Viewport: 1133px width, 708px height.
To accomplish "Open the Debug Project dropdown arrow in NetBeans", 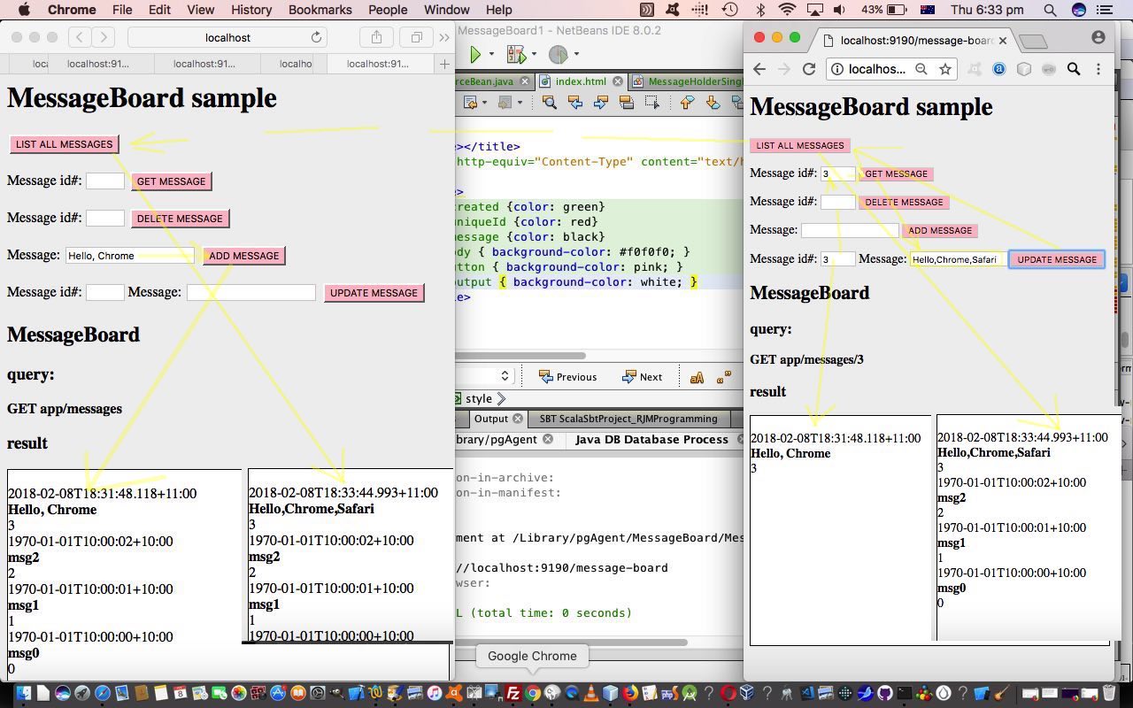I will [x=534, y=55].
